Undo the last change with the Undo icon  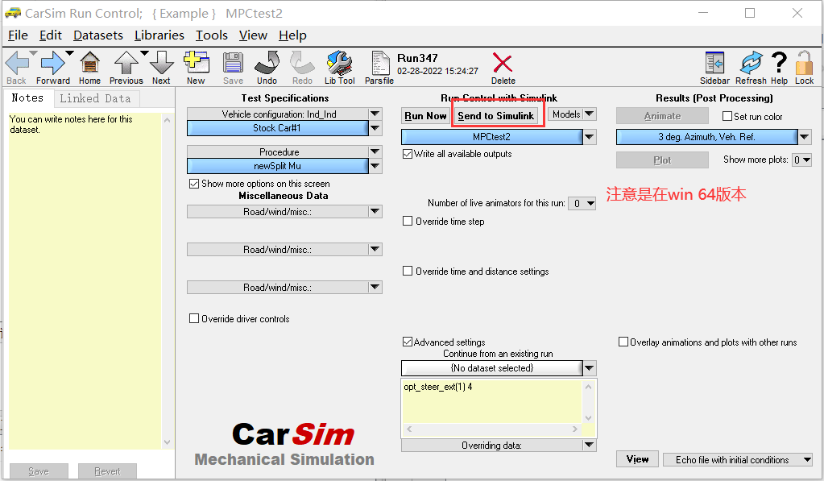(x=266, y=64)
